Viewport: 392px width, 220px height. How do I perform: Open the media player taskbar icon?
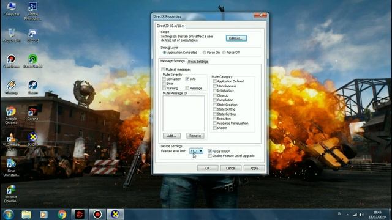pos(43,215)
